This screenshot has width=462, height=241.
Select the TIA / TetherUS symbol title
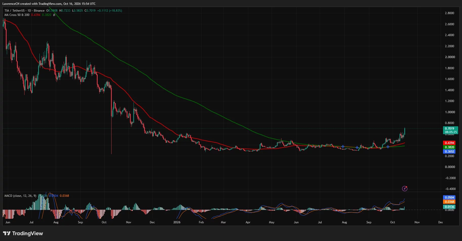14,11
